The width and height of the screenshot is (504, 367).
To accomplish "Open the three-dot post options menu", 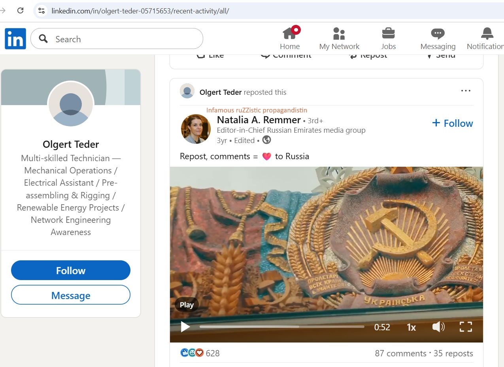I will (x=466, y=91).
